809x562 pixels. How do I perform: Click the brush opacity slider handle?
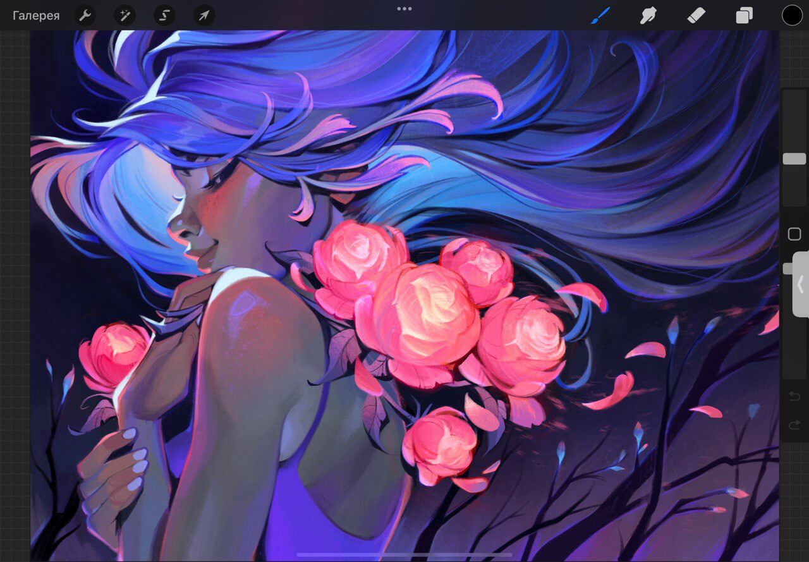click(x=788, y=269)
